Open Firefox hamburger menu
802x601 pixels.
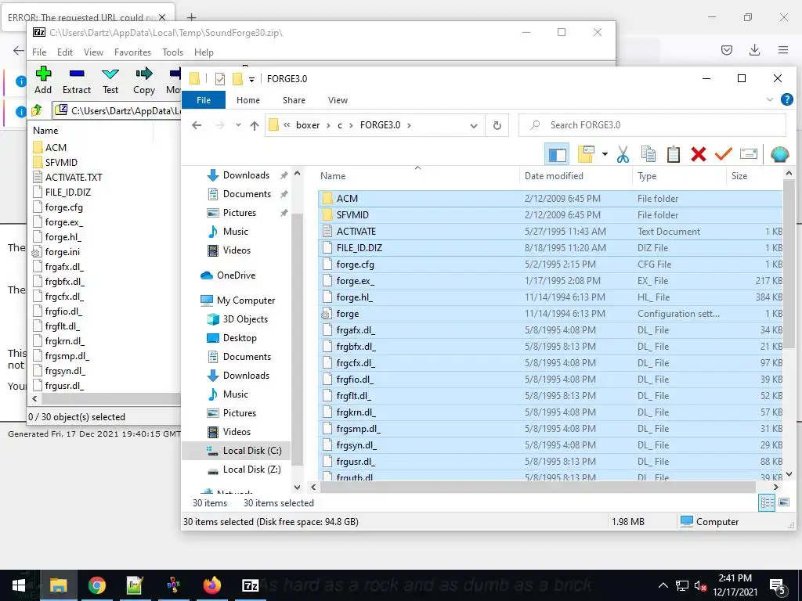783,49
